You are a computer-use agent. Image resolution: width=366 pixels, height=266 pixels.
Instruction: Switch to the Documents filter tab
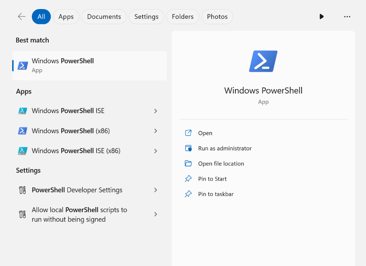[x=104, y=17]
